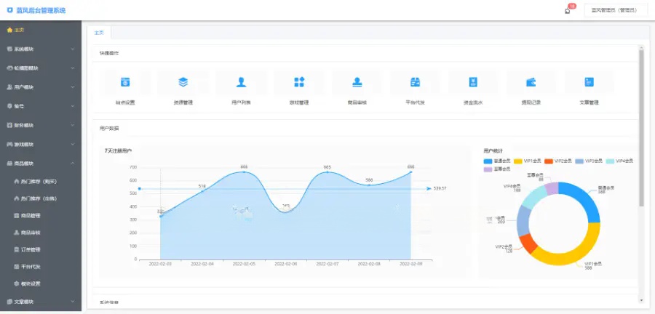Go to 商品管理 in the sidebar
The height and width of the screenshot is (314, 655).
coord(31,216)
